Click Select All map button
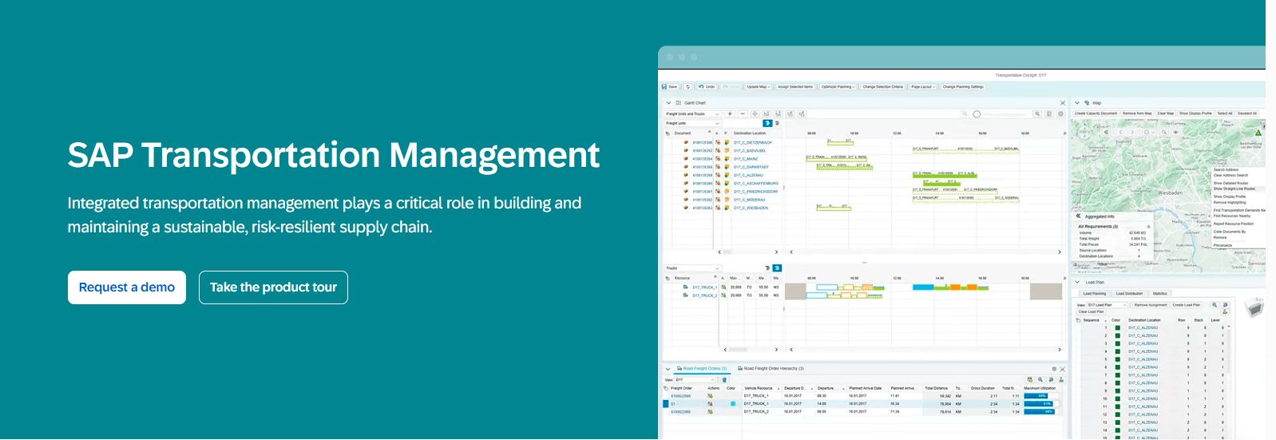This screenshot has width=1276, height=440. point(1225,113)
